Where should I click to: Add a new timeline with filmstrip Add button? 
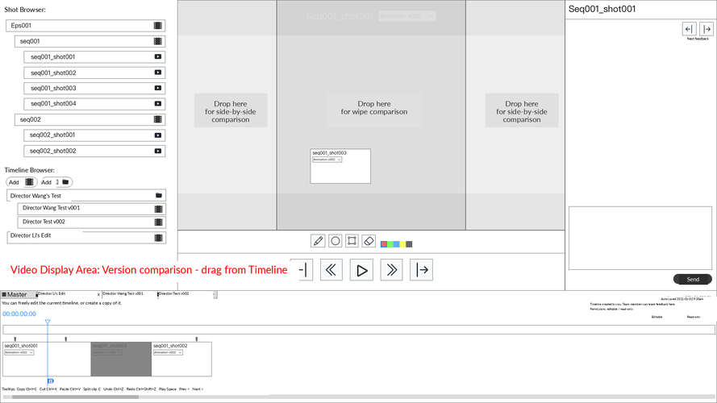click(x=22, y=182)
